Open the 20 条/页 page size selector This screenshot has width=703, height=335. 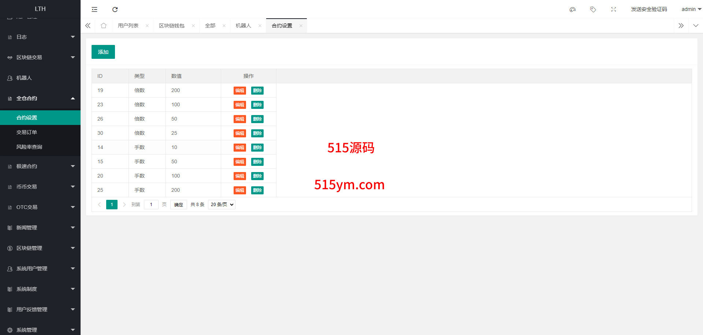(222, 205)
